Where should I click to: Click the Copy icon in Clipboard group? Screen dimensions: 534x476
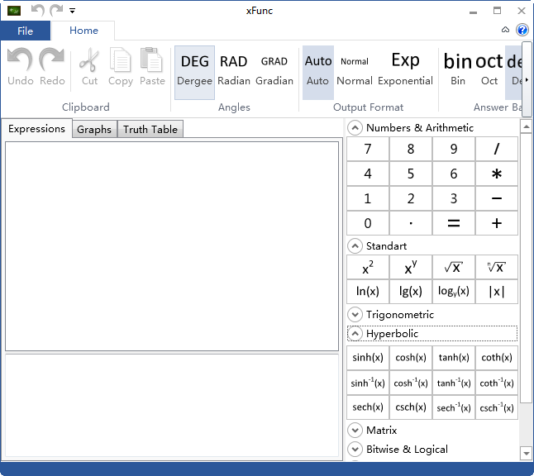[x=121, y=68]
